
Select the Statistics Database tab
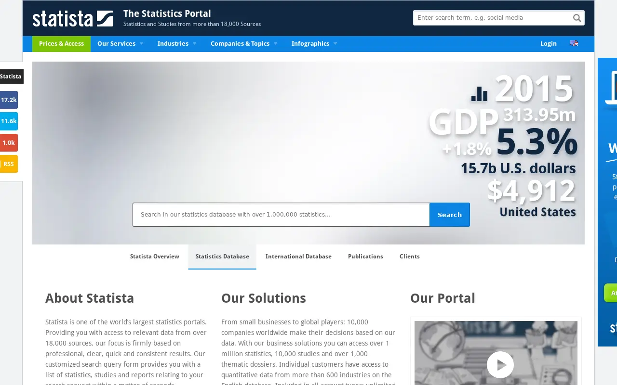tap(222, 257)
